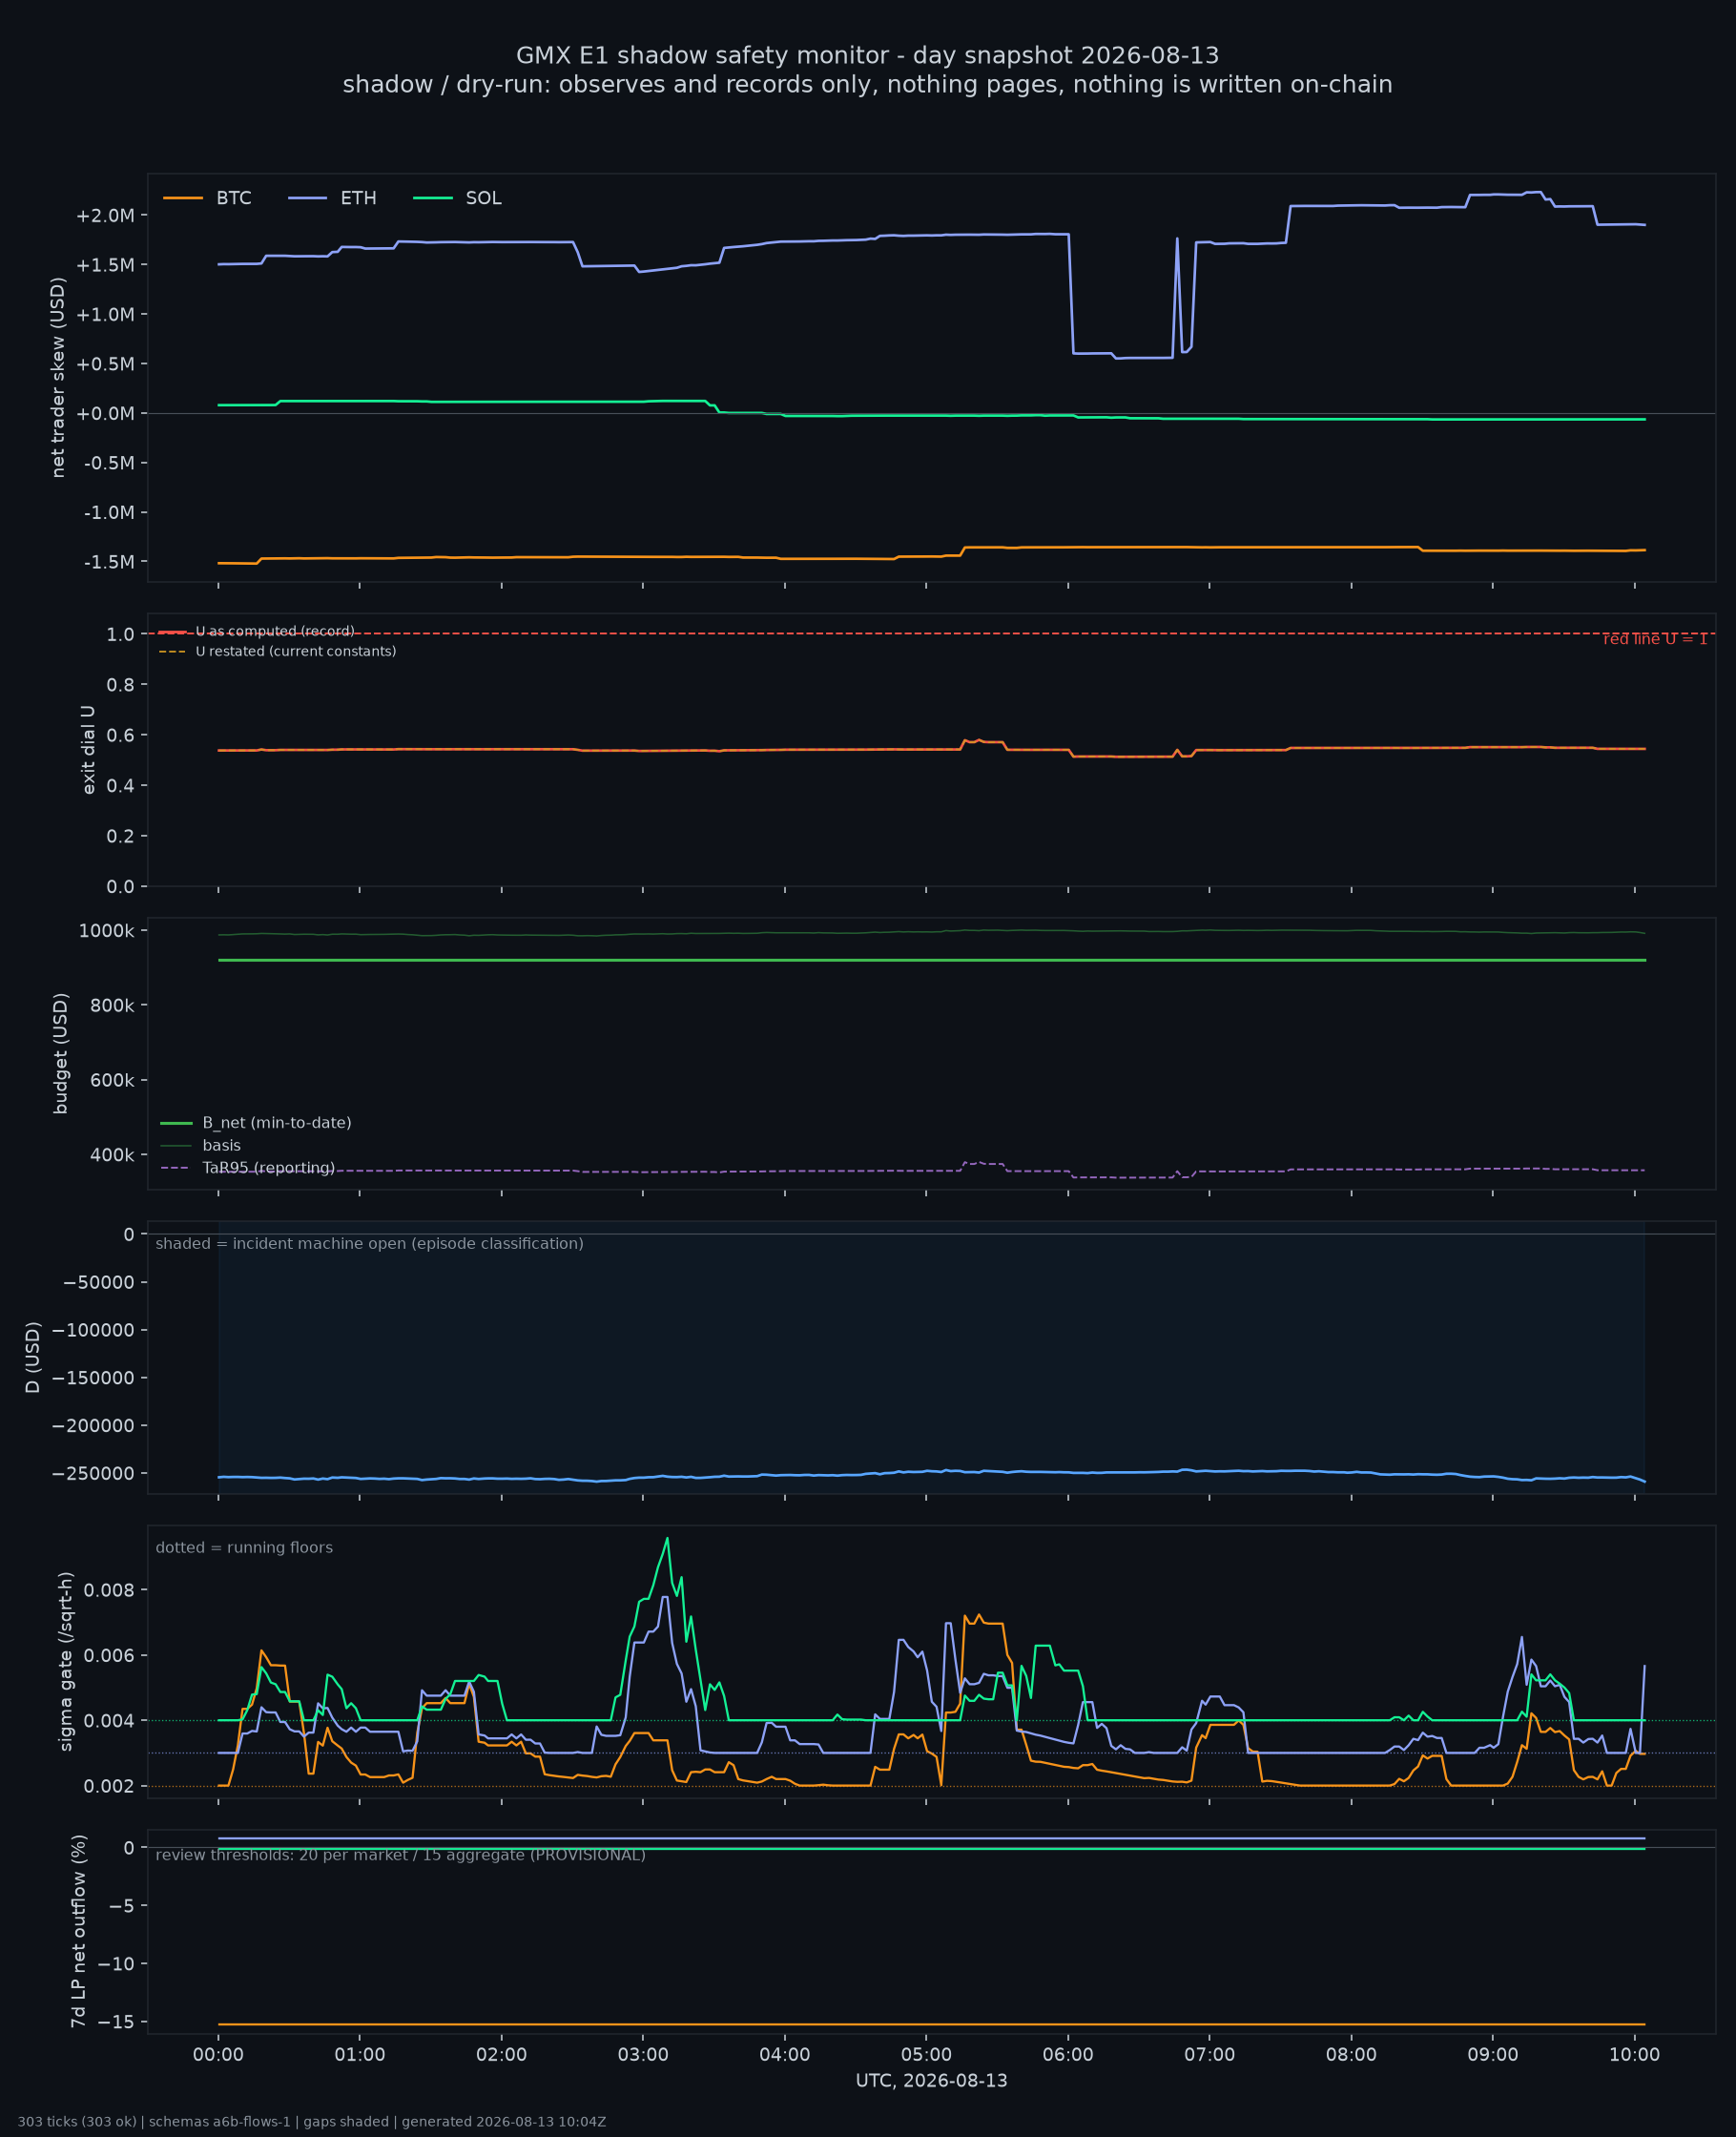Click the "03:00" time axis label
This screenshot has height=2137, width=1736.
[643, 2055]
